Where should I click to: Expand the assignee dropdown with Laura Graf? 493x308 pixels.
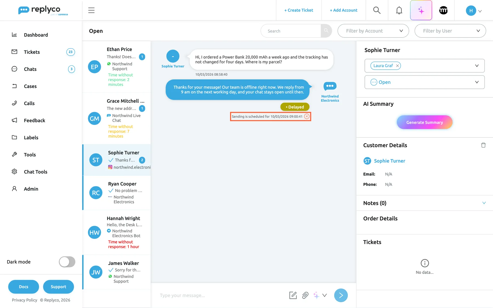pyautogui.click(x=477, y=66)
